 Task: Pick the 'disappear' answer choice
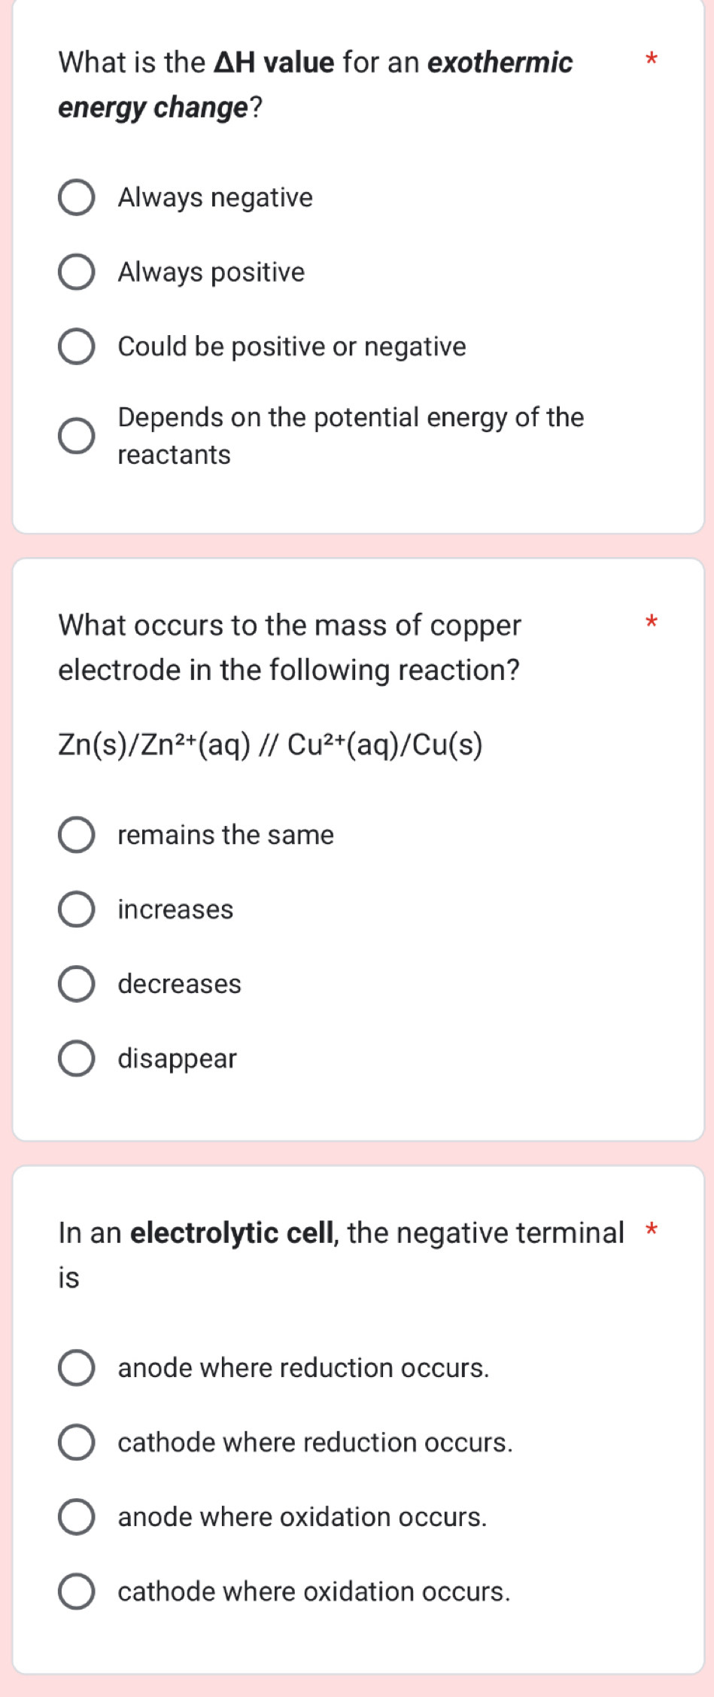(77, 1059)
